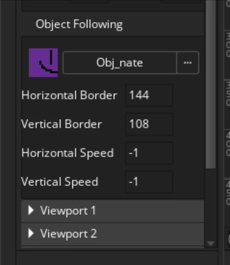The height and width of the screenshot is (265, 230).
Task: Select the Viewport 1 section title
Action: pos(68,211)
